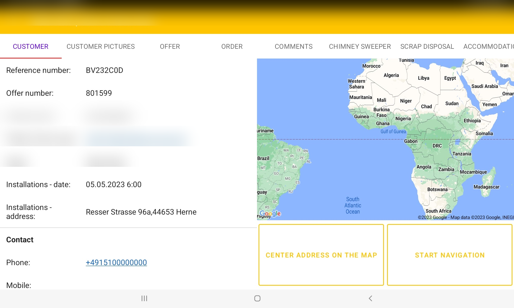The width and height of the screenshot is (514, 308).
Task: Click Egypt on the map
Action: click(450, 78)
